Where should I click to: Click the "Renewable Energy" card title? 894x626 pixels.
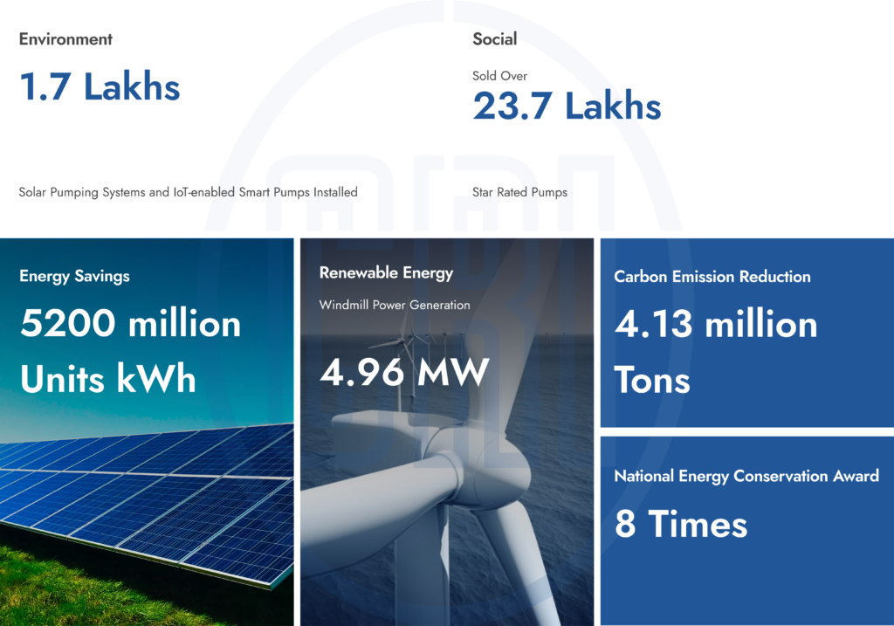[387, 273]
